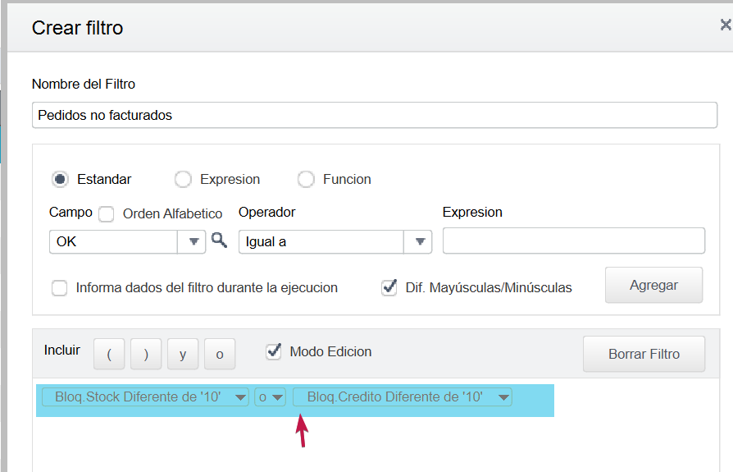Screen dimensions: 733x472
Task: Select the Funcion radio button
Action: (x=306, y=179)
